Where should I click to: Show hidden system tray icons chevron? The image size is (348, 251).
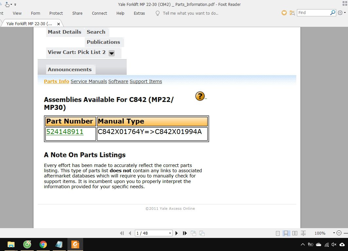pyautogui.click(x=302, y=244)
